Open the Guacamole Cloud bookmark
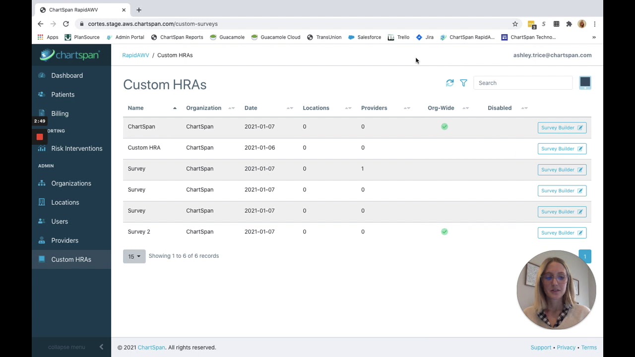The image size is (635, 357). click(275, 37)
